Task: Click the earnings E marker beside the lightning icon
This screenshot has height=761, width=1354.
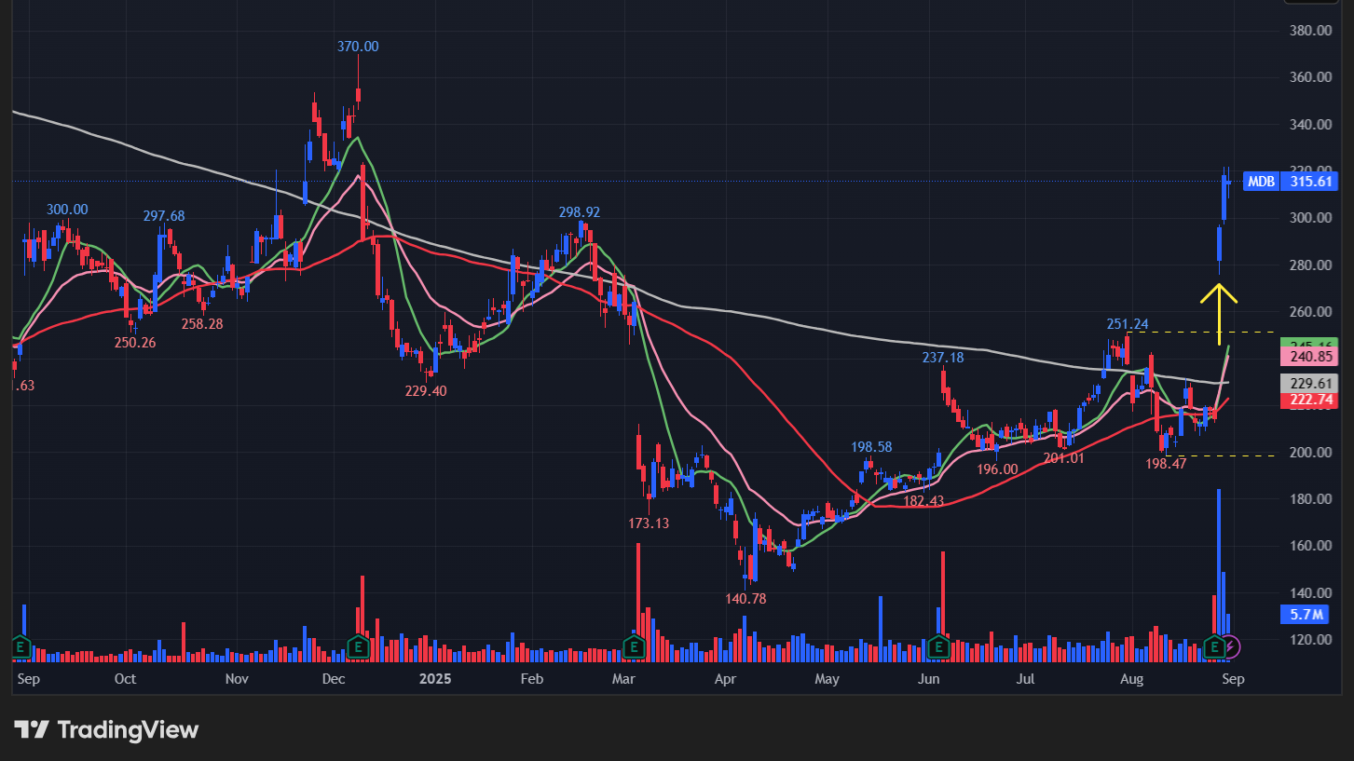Action: pyautogui.click(x=1214, y=645)
